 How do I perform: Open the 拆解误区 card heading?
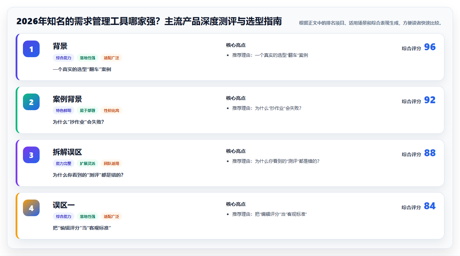tap(67, 152)
